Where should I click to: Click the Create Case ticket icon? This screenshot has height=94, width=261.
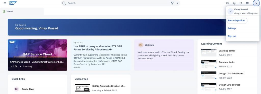[x=17, y=89]
